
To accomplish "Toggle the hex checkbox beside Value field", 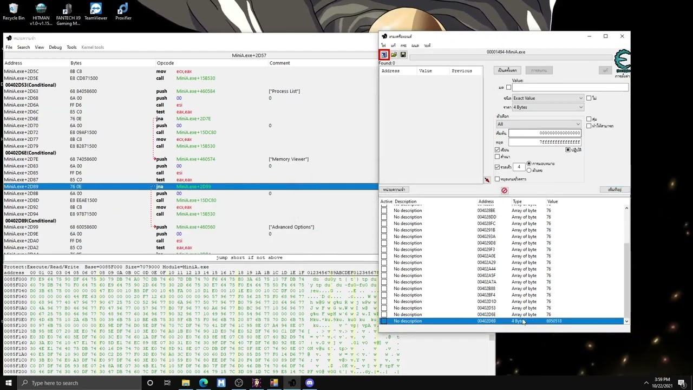I will [x=508, y=88].
